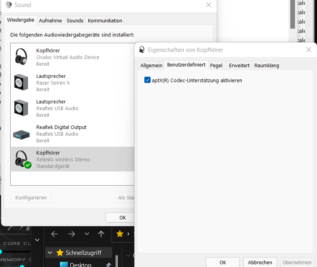
Task: Collapse the Schnellzugriff tree node
Action: click(x=50, y=252)
